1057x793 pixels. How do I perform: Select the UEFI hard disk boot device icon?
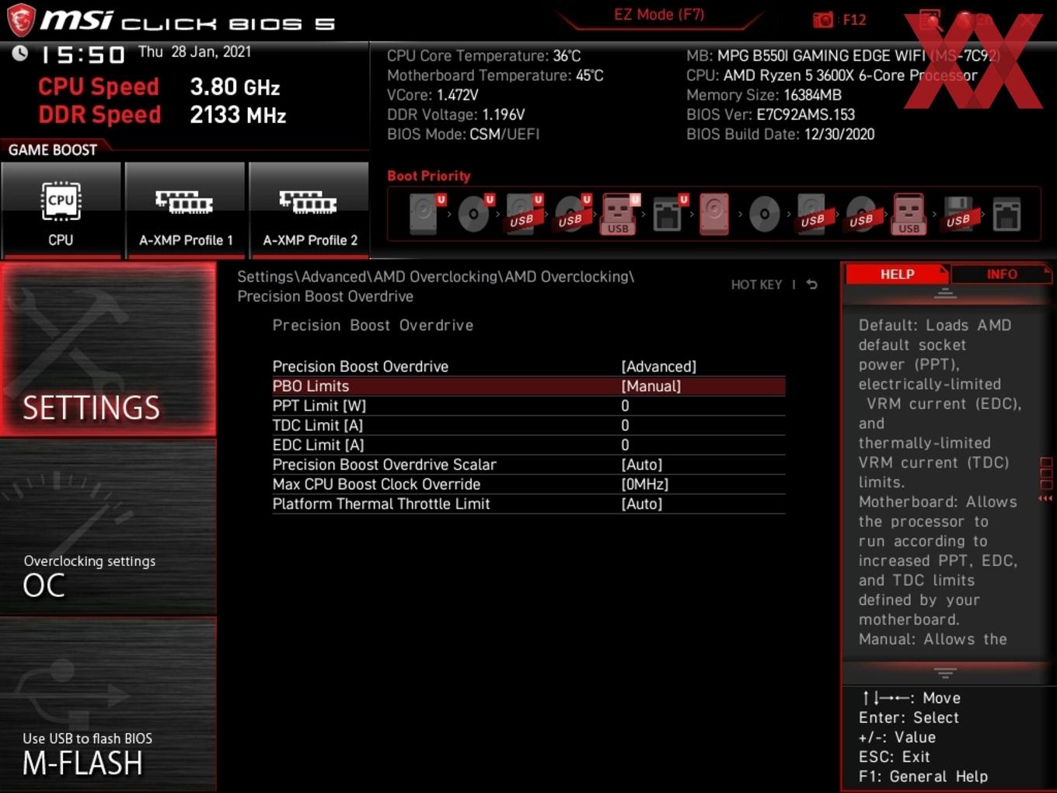[x=426, y=214]
